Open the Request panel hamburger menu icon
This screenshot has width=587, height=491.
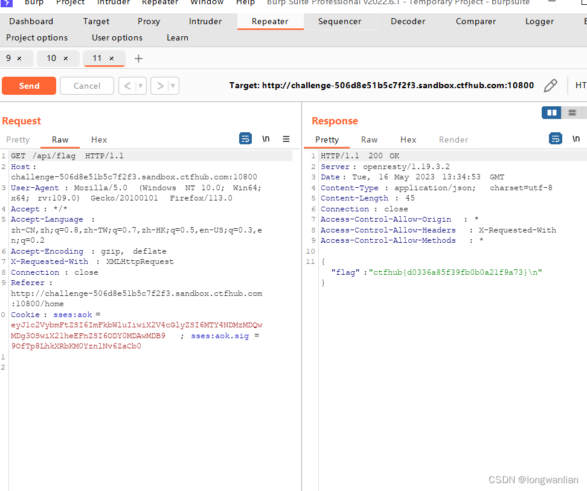[286, 139]
